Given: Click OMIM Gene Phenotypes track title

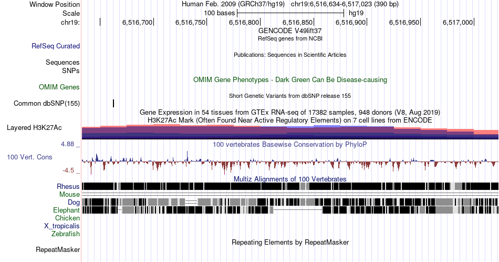Looking at the screenshot, I should pyautogui.click(x=290, y=79).
